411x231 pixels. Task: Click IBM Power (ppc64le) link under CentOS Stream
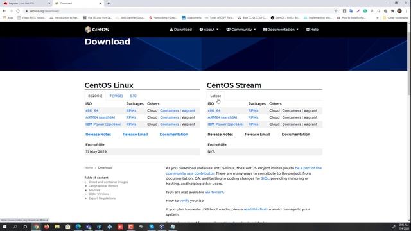pos(225,124)
